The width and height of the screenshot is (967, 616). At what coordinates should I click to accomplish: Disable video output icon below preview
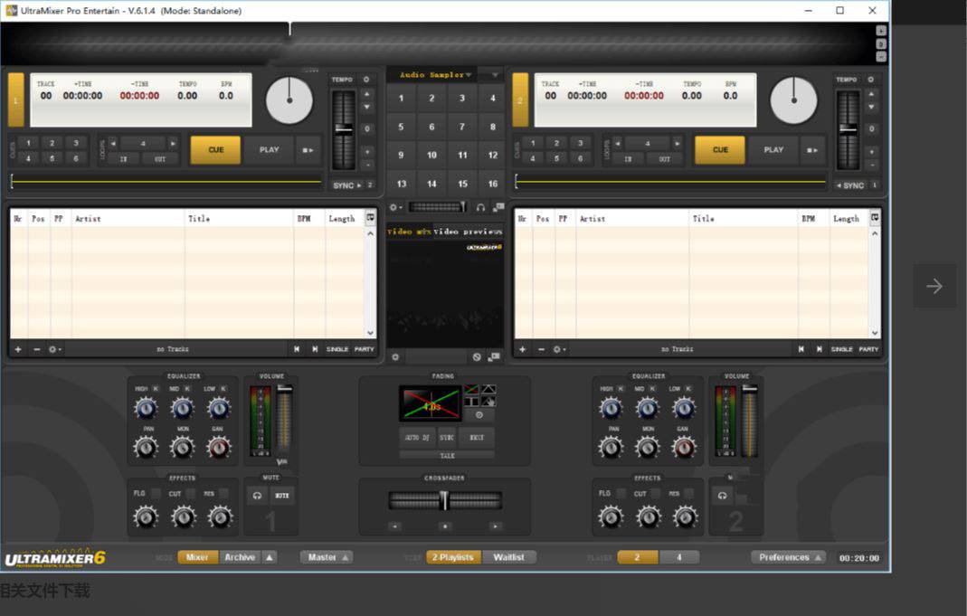click(x=477, y=357)
